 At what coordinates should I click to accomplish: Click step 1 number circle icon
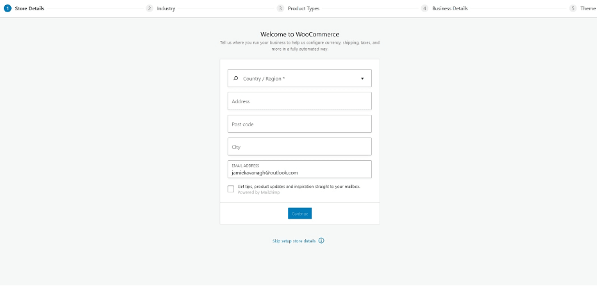tap(8, 8)
